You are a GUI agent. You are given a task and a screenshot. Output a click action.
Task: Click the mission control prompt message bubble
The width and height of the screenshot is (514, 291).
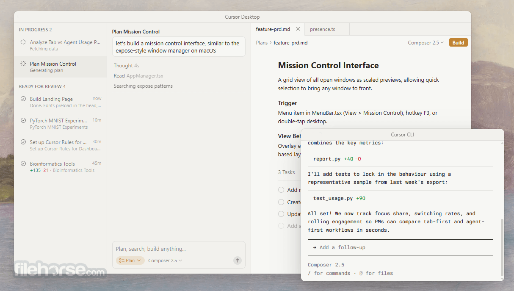coord(179,47)
